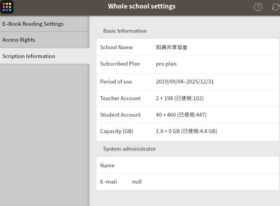The image size is (280, 206).
Task: Select the Capacity (GB) row
Action: (188, 132)
